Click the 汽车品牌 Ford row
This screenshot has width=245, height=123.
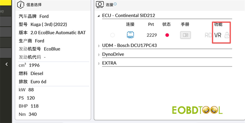[x=34, y=16]
